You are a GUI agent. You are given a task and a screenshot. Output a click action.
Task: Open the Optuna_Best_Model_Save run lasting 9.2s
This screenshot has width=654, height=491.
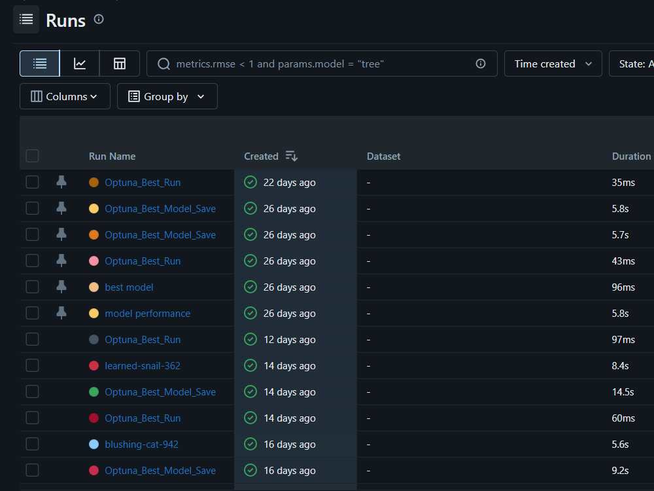[160, 471]
